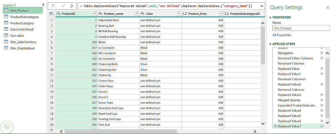This screenshot has height=134, width=336.
Task: Open settings gear for Expanded ProductSubcate... step
Action: [x=322, y=105]
